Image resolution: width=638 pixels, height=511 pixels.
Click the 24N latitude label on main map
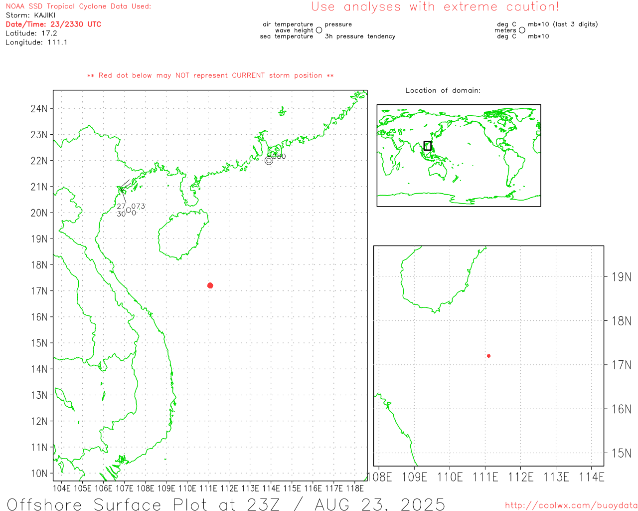[39, 109]
